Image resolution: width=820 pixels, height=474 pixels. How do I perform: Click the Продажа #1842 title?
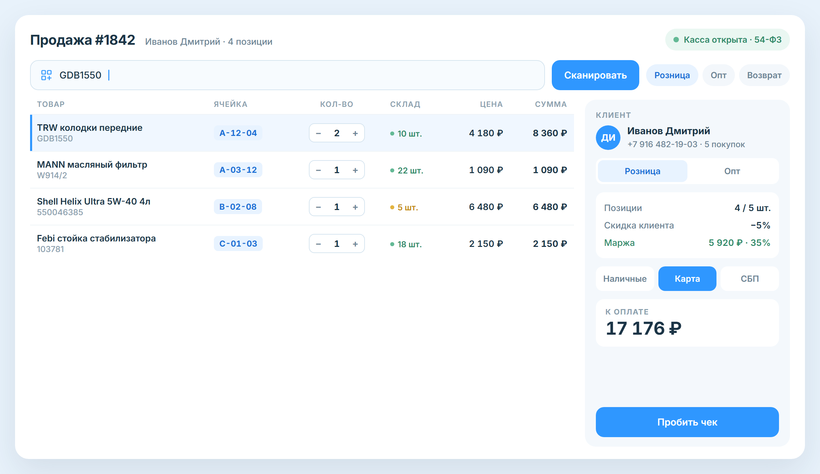(x=83, y=40)
